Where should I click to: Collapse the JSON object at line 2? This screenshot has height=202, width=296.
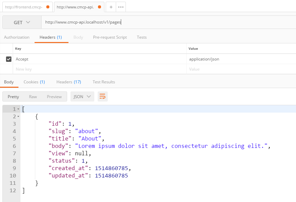(18, 117)
